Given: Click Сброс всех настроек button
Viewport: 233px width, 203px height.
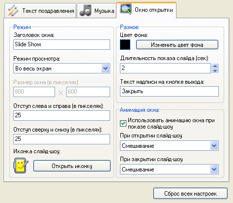Looking at the screenshot, I should click(190, 194).
